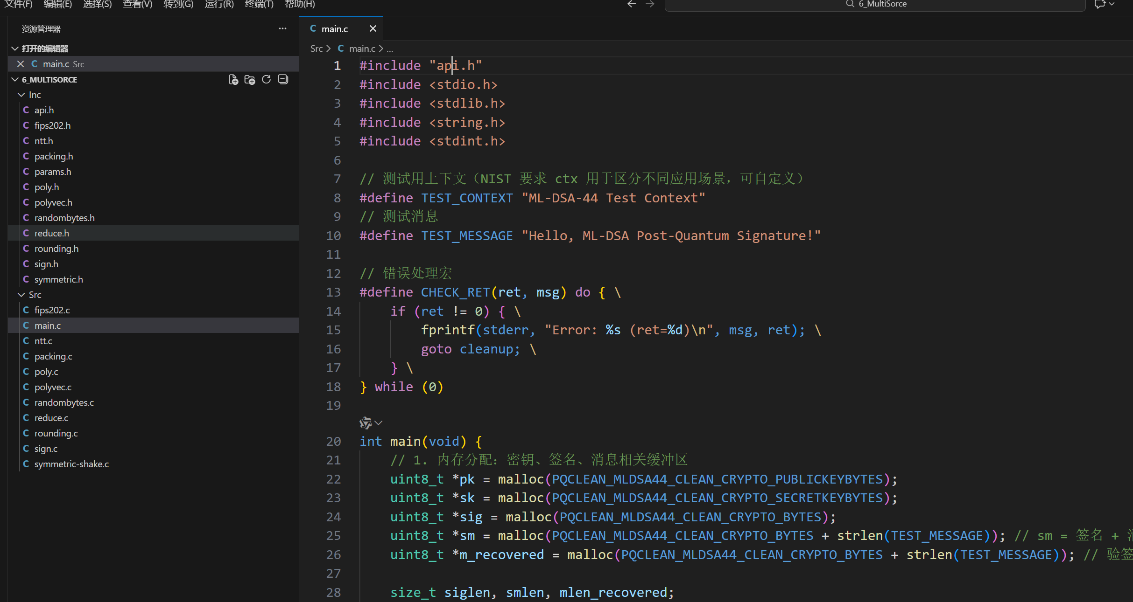Refresh the explorer file tree
The width and height of the screenshot is (1133, 602).
click(267, 80)
